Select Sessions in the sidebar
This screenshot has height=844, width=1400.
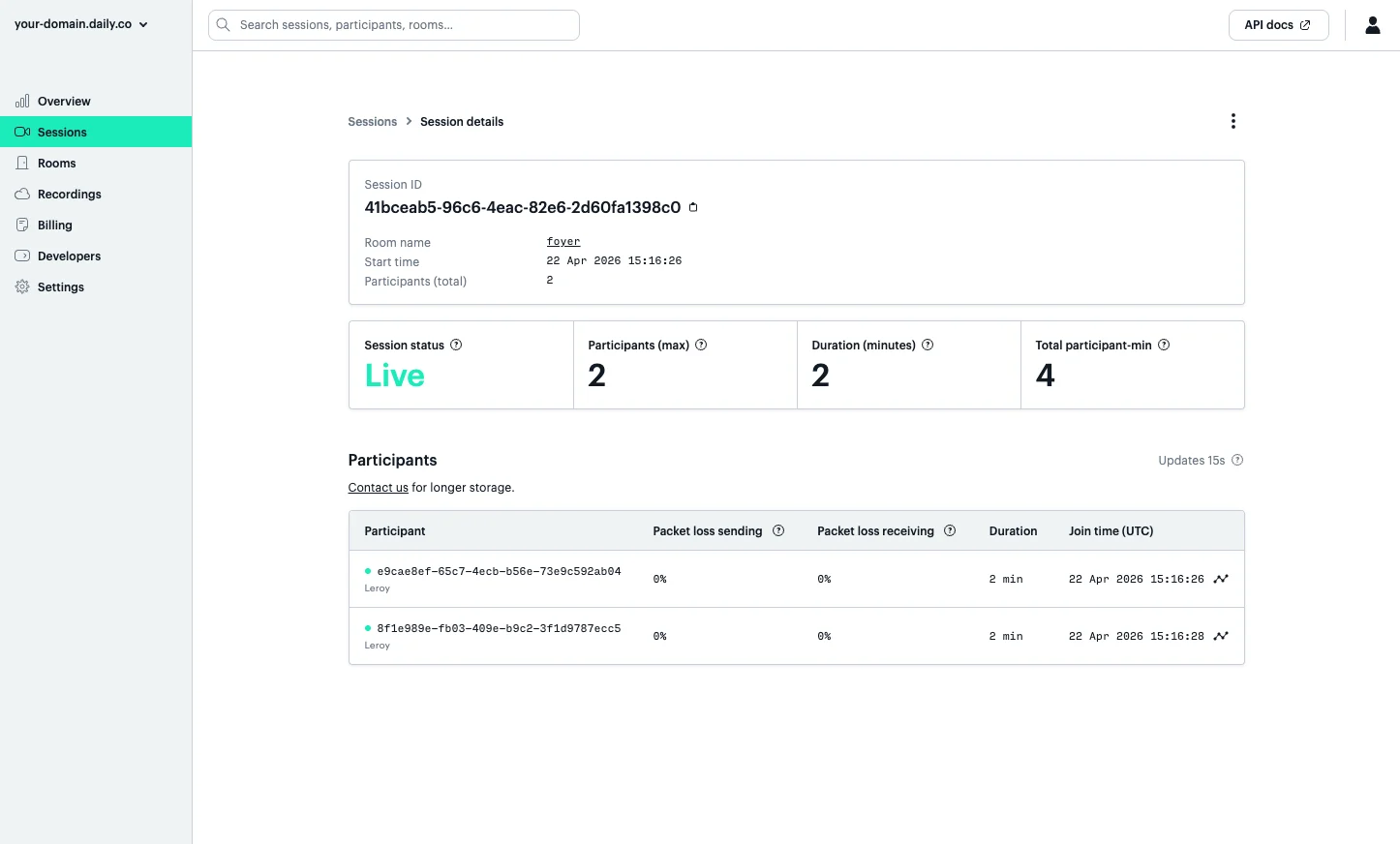coord(96,132)
